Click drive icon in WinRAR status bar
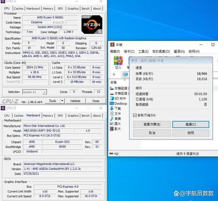The height and width of the screenshot is (201, 218). click(111, 154)
